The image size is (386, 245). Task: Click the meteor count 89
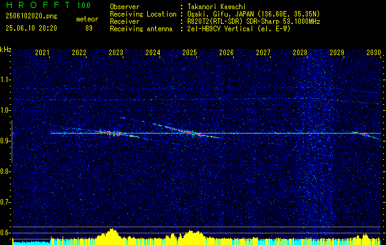coord(89,28)
